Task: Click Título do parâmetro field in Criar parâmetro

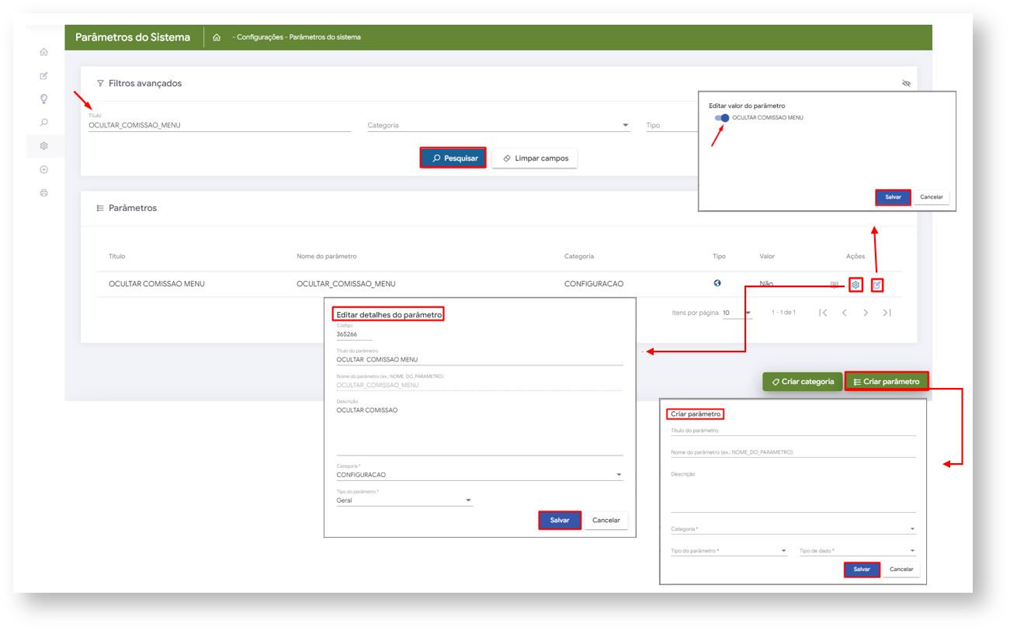Action: pyautogui.click(x=793, y=430)
